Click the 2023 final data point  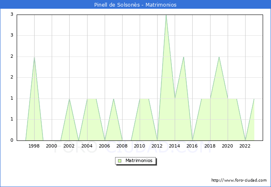pyautogui.click(x=254, y=98)
